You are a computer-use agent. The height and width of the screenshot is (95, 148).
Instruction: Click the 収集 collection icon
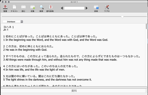pos(33,8)
